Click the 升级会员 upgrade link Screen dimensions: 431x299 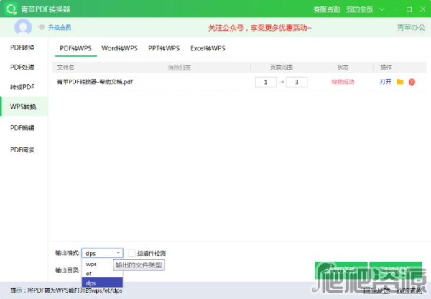click(x=60, y=27)
